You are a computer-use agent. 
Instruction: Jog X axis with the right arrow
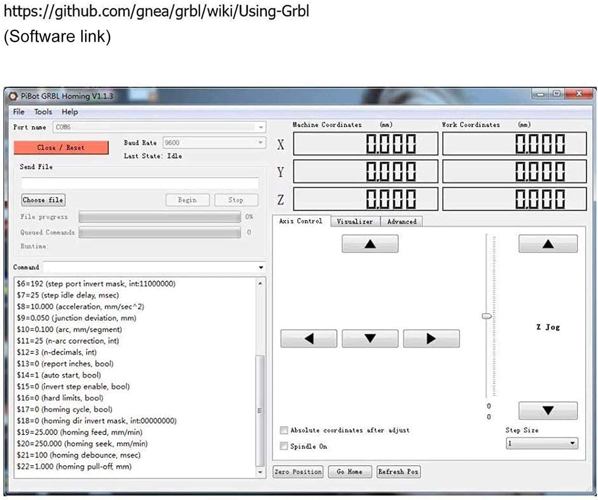pyautogui.click(x=431, y=339)
